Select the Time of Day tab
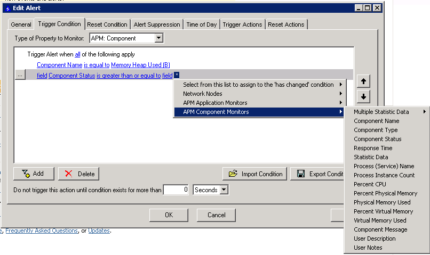430x255 pixels. pyautogui.click(x=202, y=24)
